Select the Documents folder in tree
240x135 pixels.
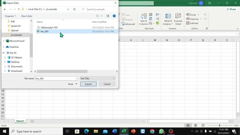click(x=16, y=66)
